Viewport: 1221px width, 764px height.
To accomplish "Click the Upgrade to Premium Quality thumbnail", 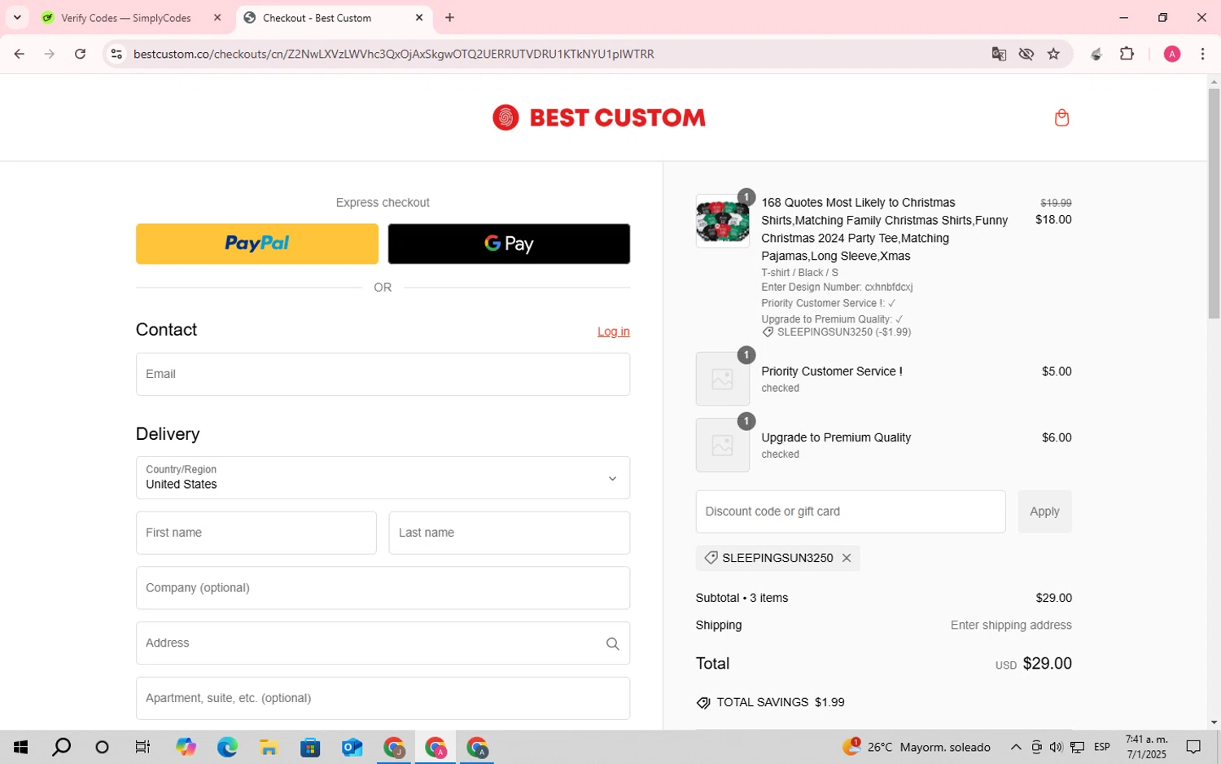I will pyautogui.click(x=723, y=446).
